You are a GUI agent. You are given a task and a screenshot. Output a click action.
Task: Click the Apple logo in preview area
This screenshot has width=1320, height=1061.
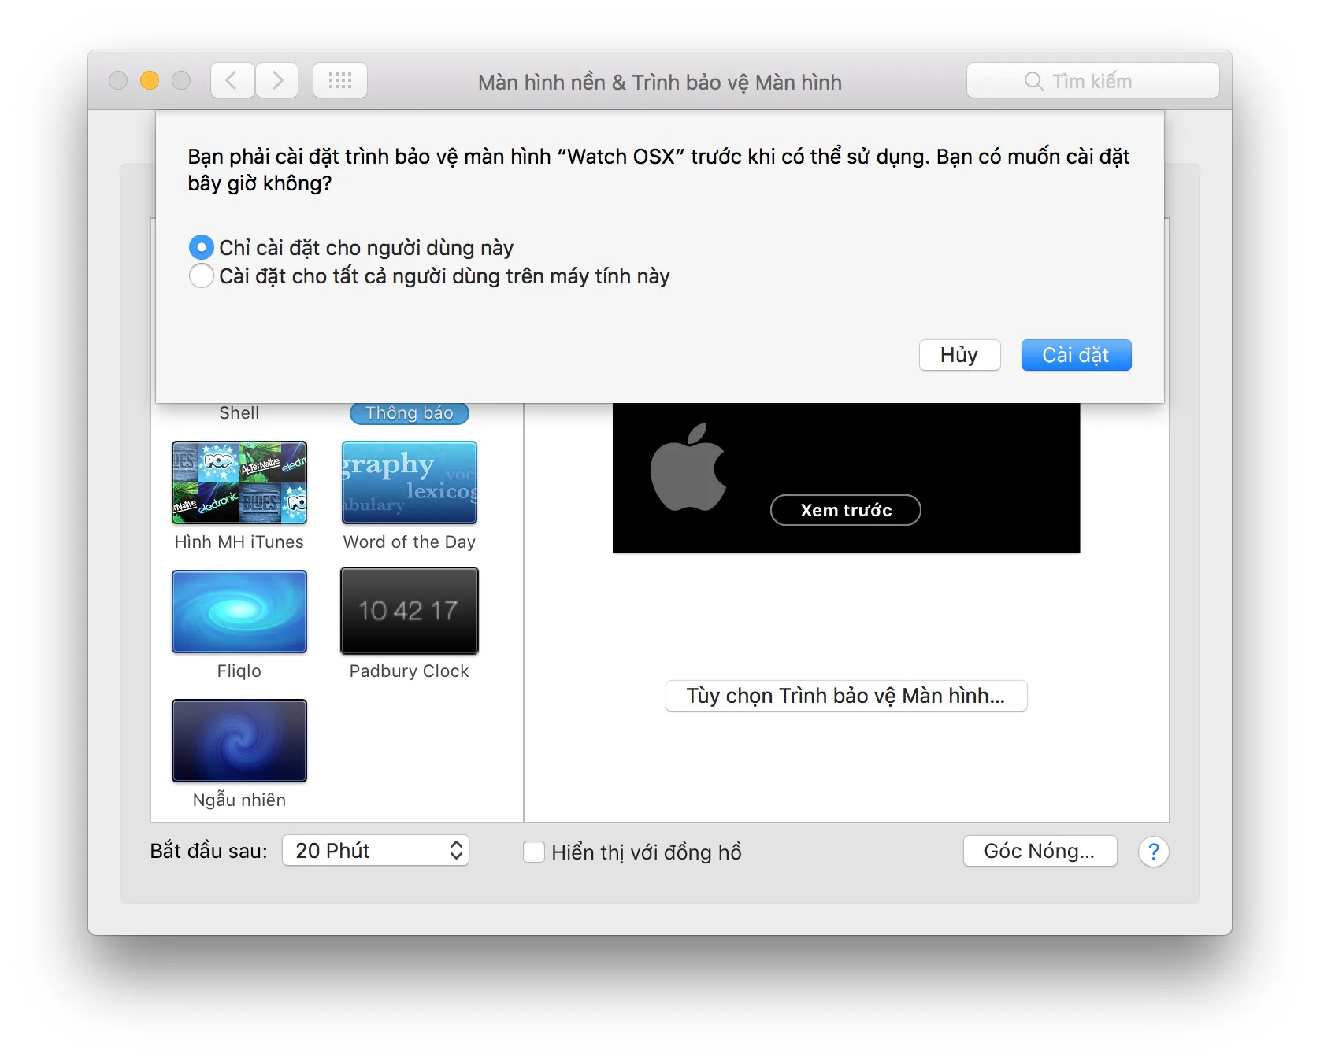click(x=688, y=468)
